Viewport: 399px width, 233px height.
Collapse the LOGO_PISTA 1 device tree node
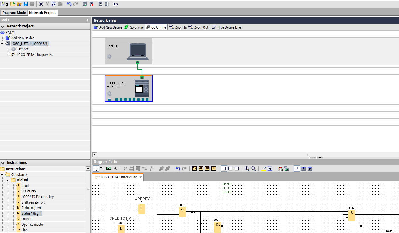pos(2,44)
